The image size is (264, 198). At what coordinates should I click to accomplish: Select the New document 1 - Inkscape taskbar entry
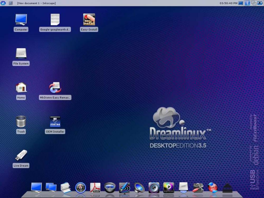36,3
